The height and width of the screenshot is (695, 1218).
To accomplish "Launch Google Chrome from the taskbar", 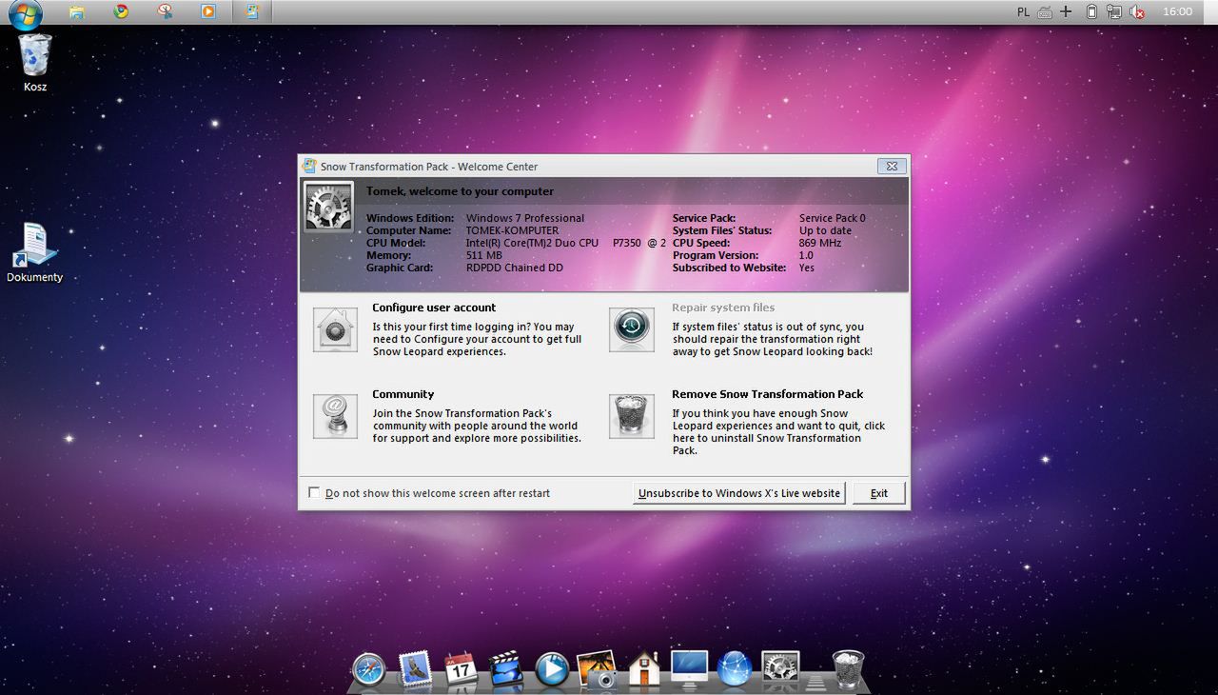I will (121, 11).
